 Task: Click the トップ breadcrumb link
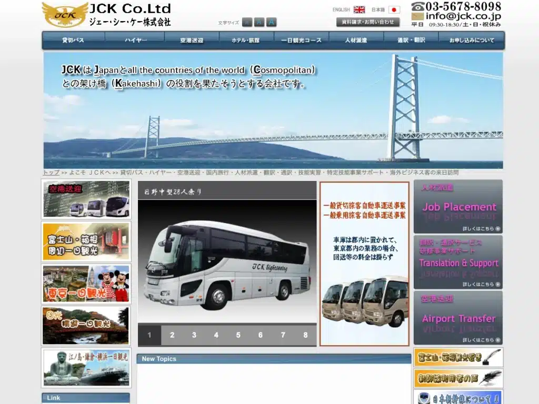point(51,173)
